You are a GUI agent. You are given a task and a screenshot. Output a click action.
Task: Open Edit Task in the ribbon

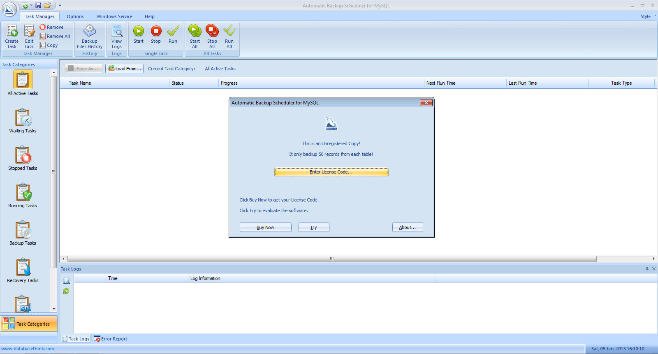click(29, 36)
